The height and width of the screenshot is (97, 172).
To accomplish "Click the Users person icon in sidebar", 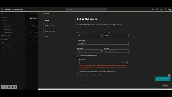I will tap(2, 20).
